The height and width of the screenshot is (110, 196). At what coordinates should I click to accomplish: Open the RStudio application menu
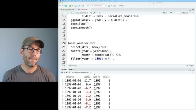click(x=64, y=1)
